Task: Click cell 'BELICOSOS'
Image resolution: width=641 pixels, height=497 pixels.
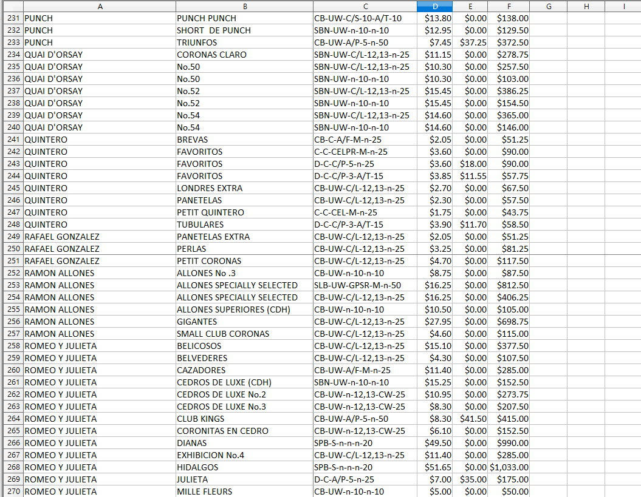Action: click(244, 346)
